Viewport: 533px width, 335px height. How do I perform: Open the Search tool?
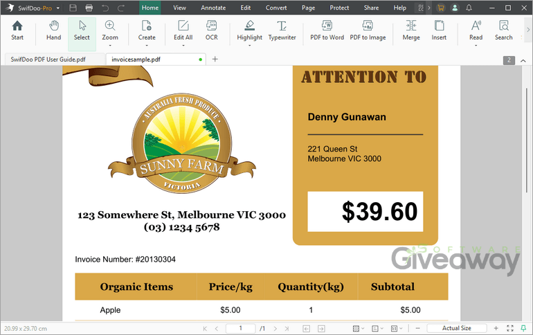coord(504,30)
